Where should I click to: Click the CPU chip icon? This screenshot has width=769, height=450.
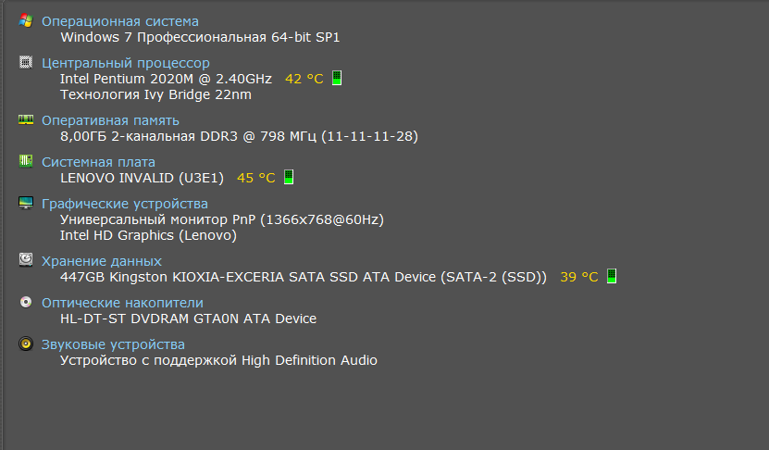(26, 62)
